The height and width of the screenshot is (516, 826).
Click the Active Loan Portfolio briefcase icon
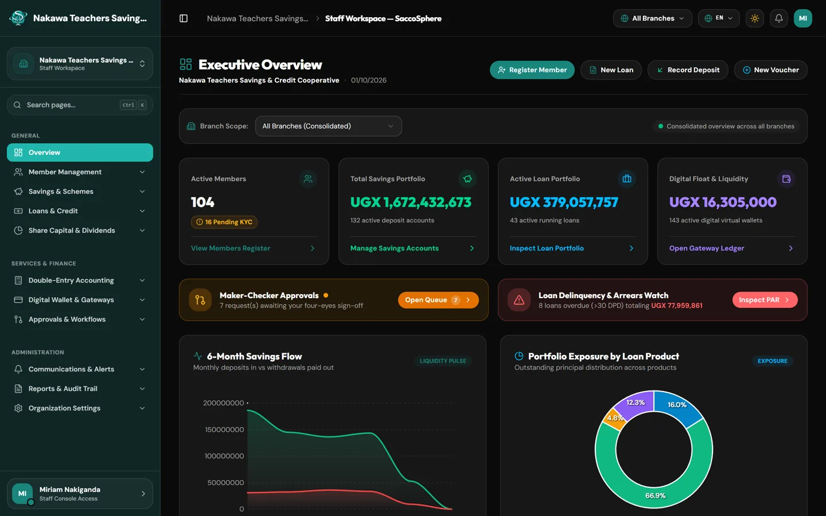coord(627,179)
